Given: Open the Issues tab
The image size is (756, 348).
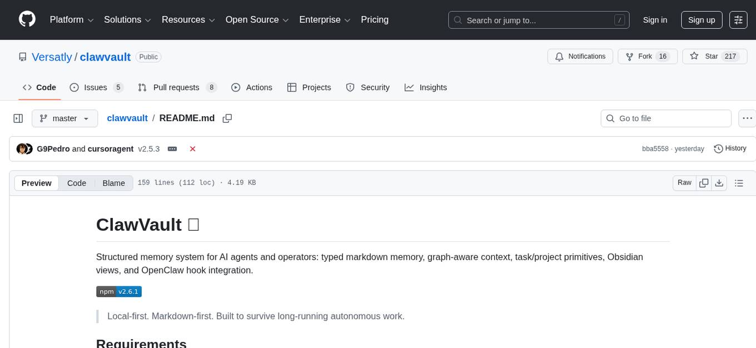Looking at the screenshot, I should coord(96,87).
